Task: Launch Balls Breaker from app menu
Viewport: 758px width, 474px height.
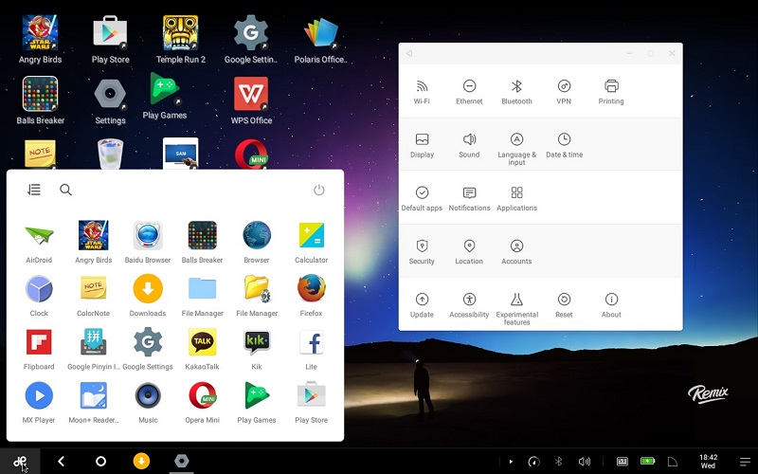Action: 202,242
